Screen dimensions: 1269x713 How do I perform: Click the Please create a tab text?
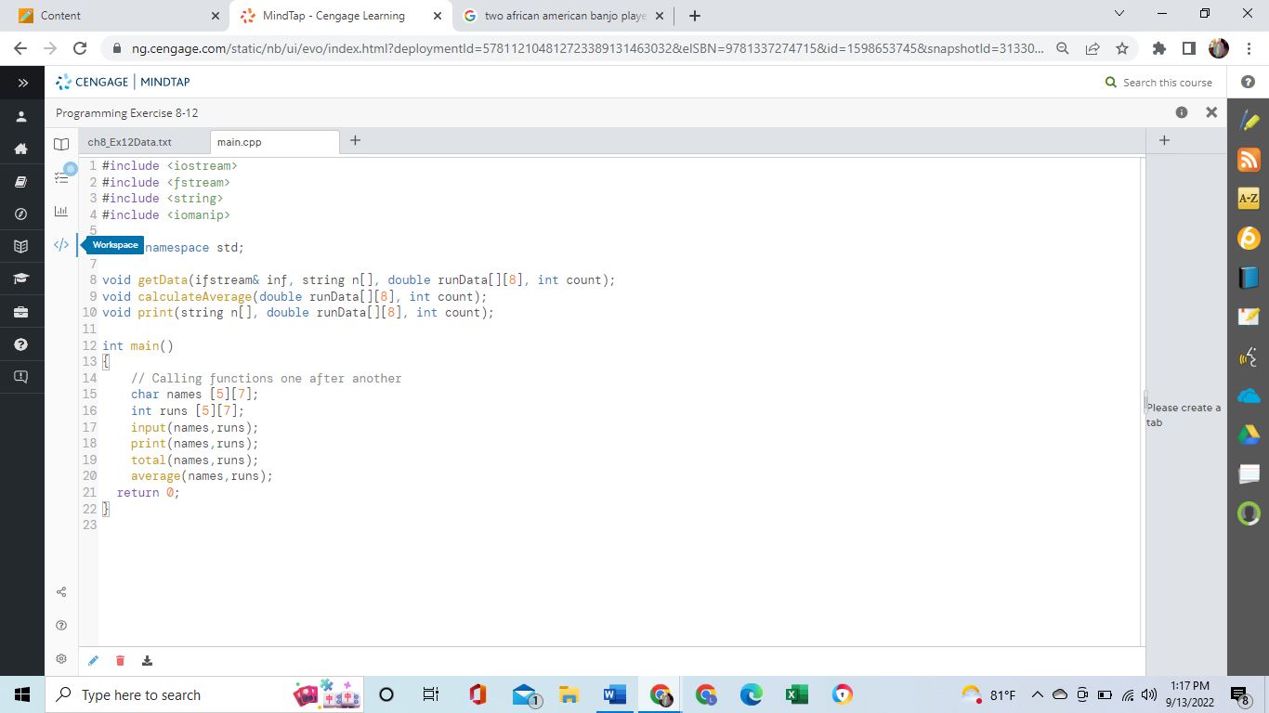pos(1184,415)
